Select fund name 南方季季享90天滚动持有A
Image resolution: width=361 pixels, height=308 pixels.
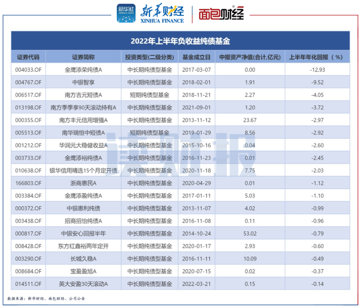[x=84, y=108]
